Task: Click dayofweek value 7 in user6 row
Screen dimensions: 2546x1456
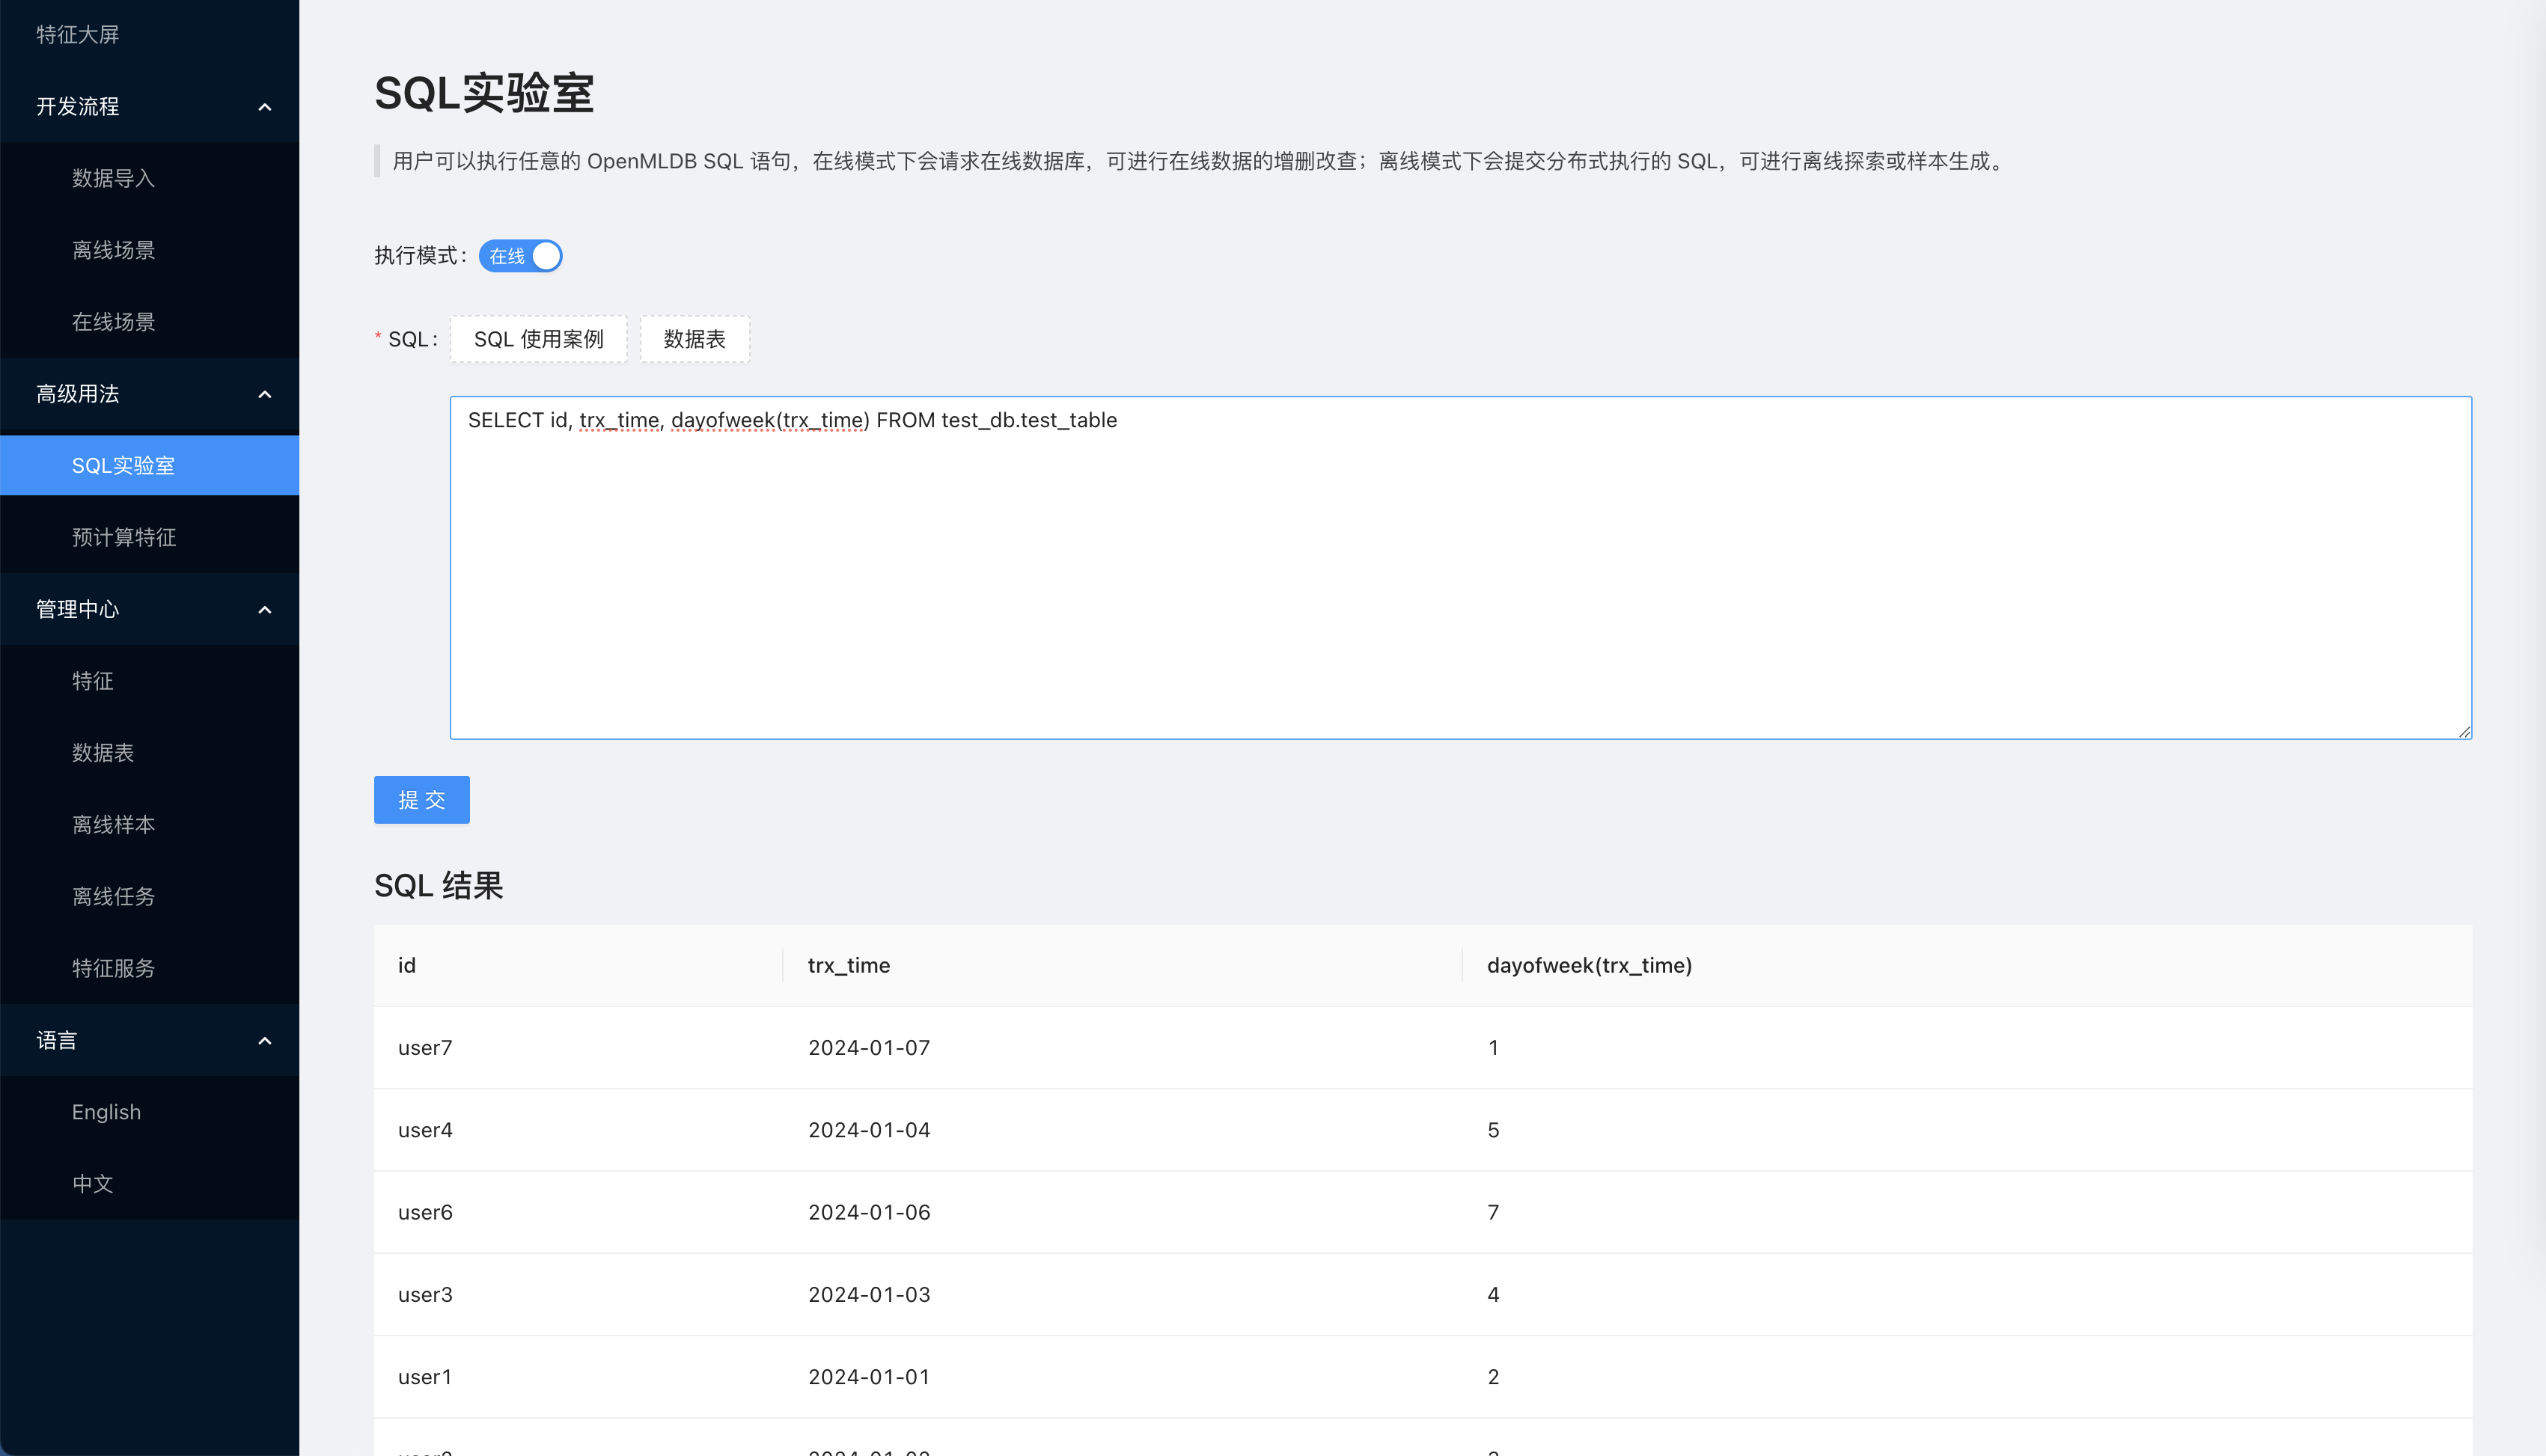Action: [1968, 1212]
